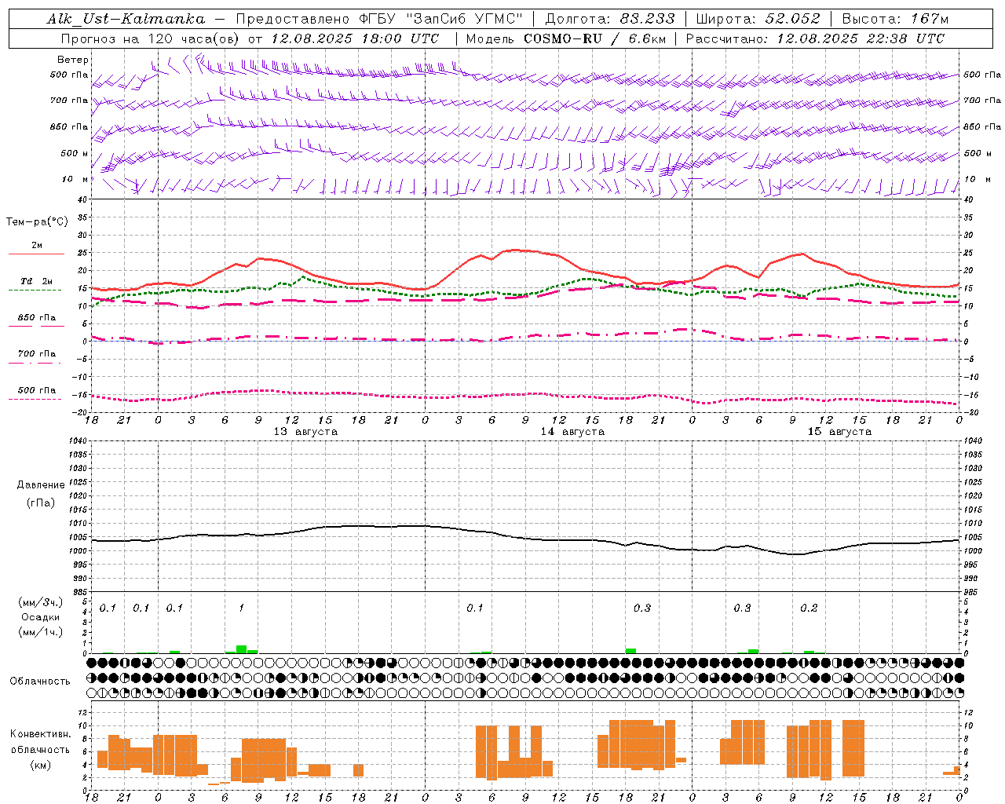This screenshot has width=1005, height=804.
Task: Click the '14 августа' date label
Action: coord(572,432)
